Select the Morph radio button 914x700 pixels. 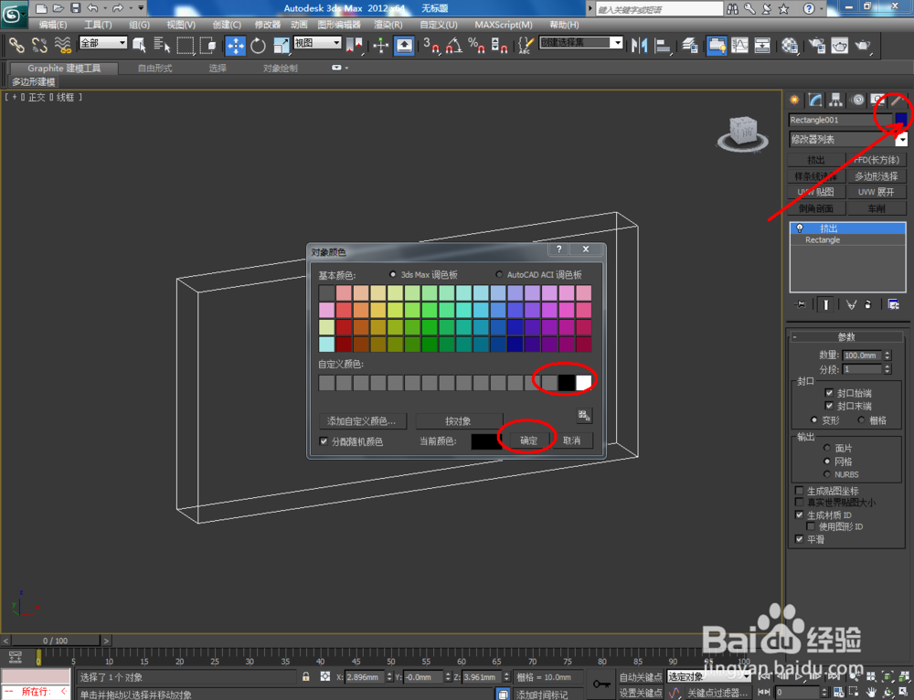click(x=814, y=419)
